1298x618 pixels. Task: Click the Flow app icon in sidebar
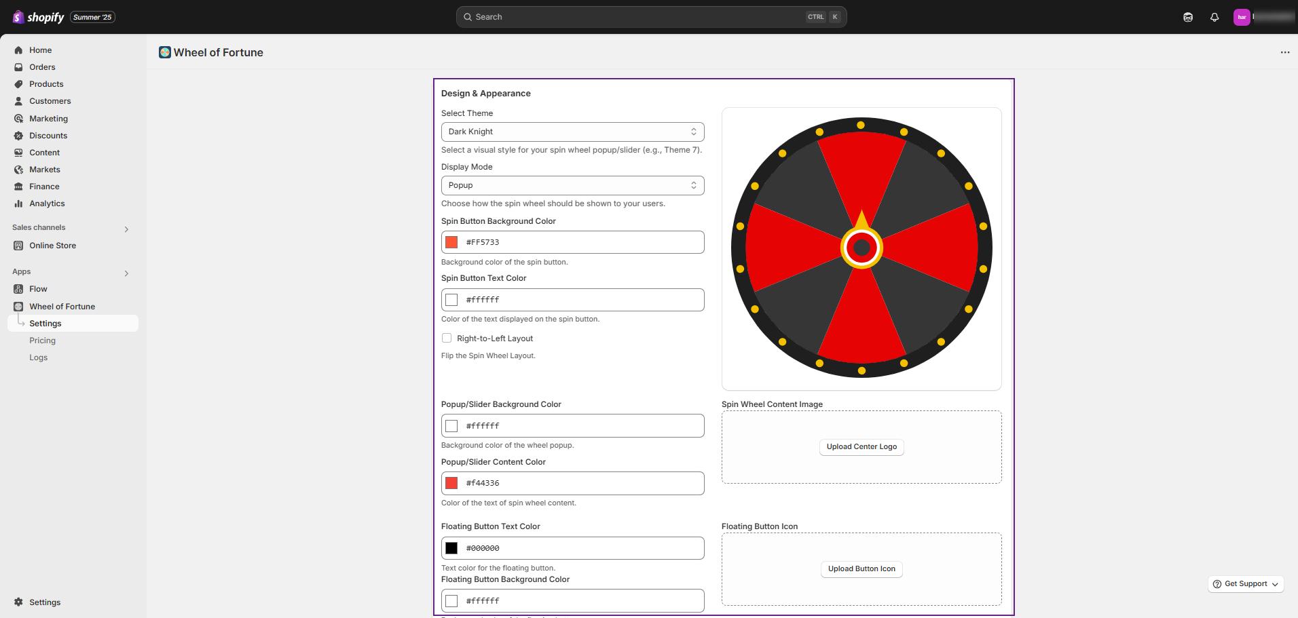click(18, 289)
